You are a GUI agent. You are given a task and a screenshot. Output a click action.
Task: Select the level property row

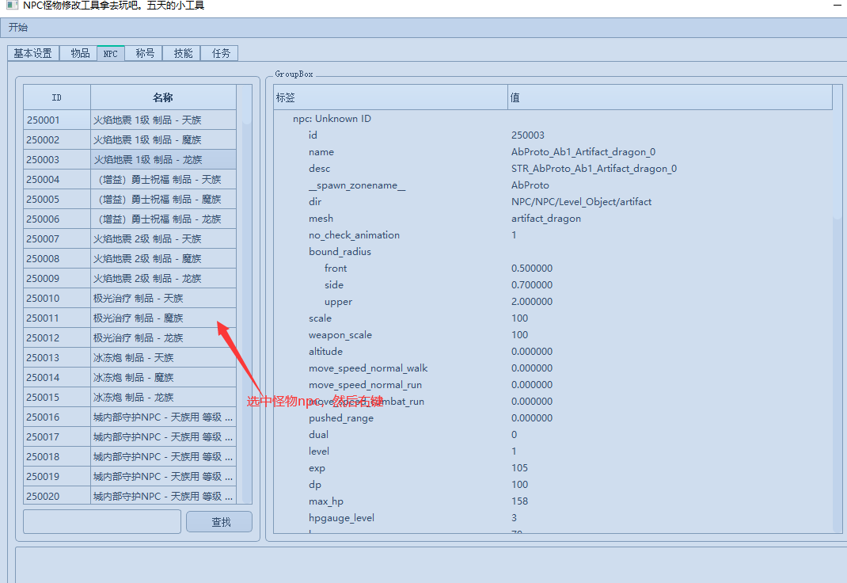tap(553, 452)
